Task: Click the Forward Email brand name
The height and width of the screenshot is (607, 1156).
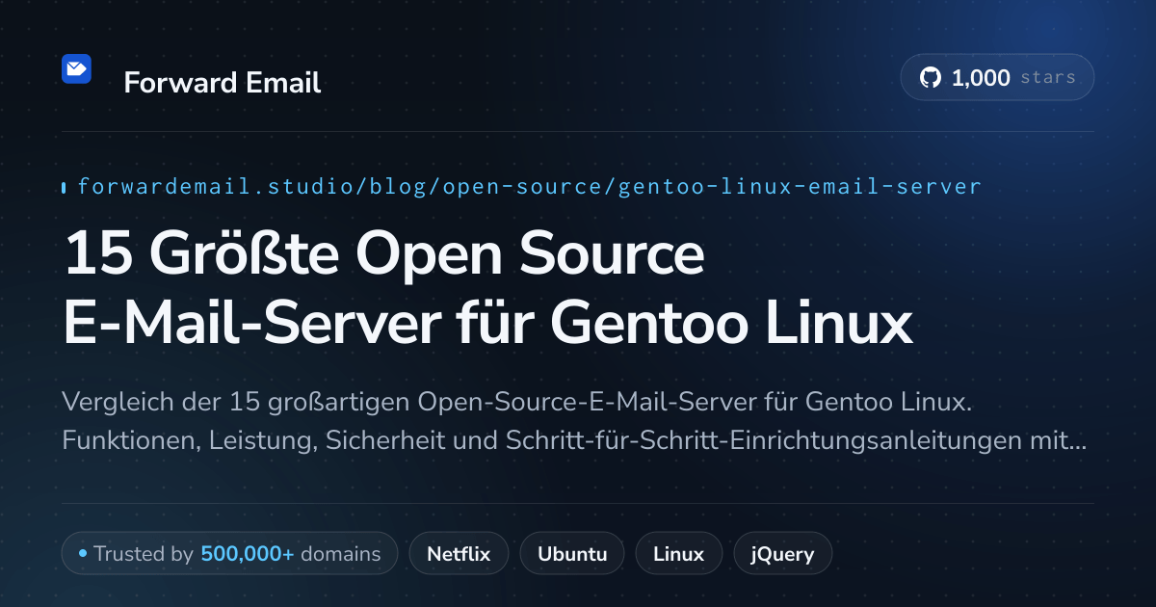Action: point(223,83)
